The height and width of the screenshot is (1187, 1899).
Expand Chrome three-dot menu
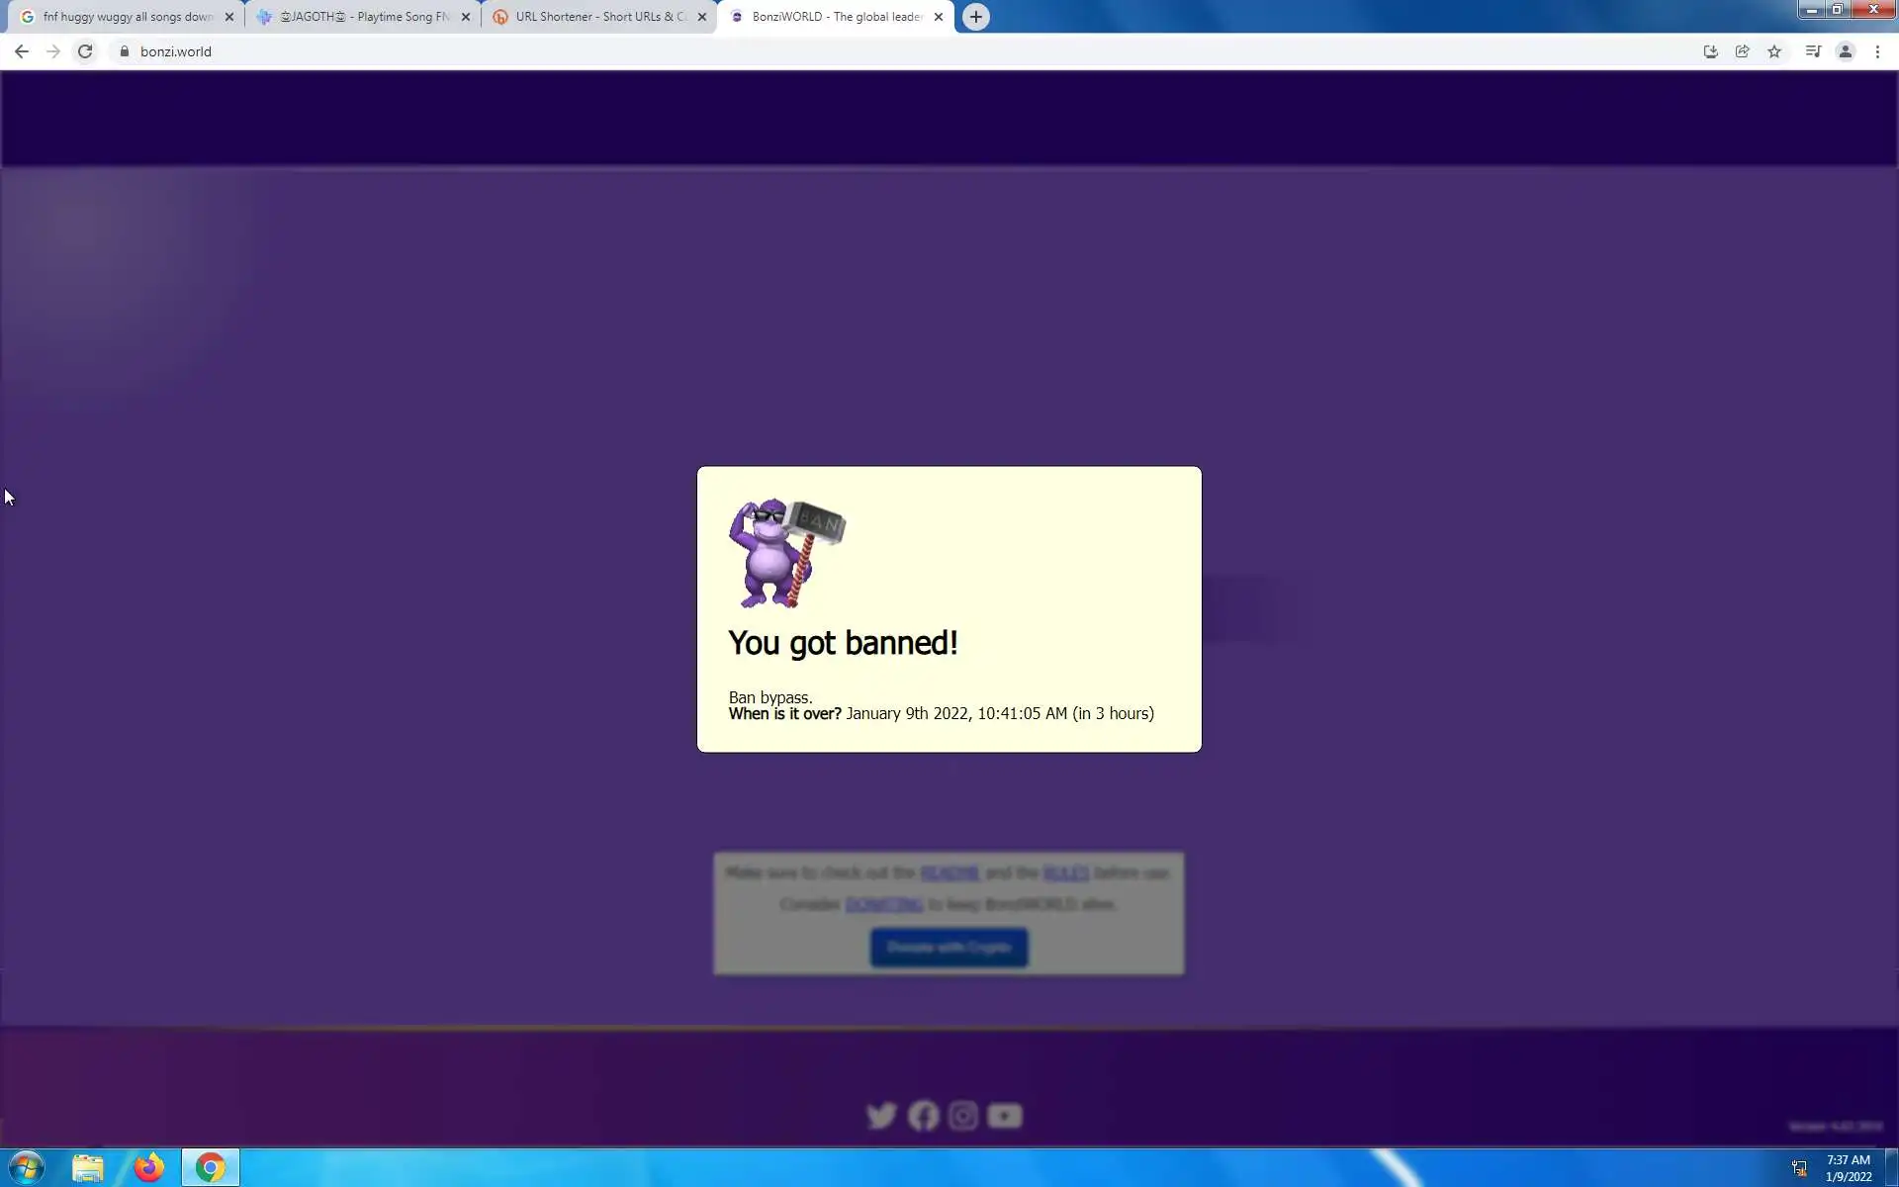point(1877,51)
